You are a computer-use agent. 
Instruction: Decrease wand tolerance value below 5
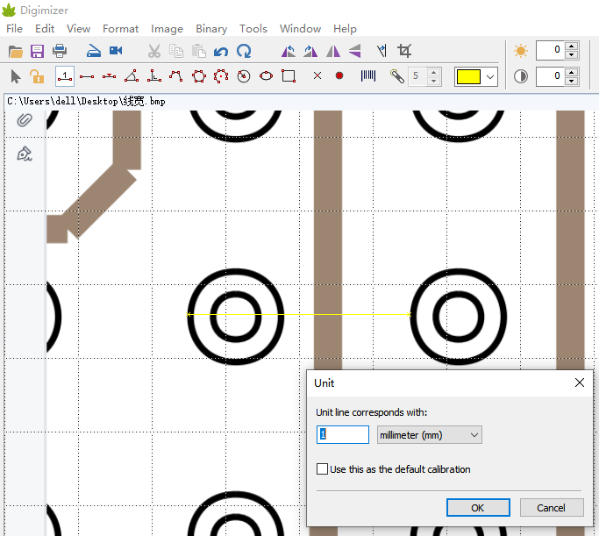point(433,81)
